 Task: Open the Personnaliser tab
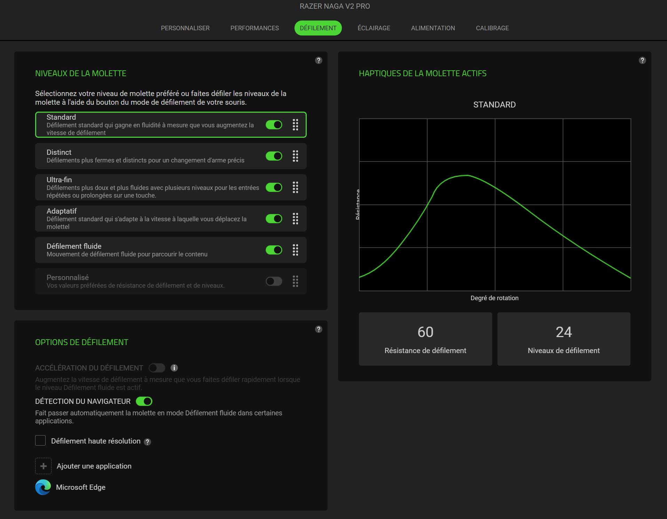pos(185,28)
